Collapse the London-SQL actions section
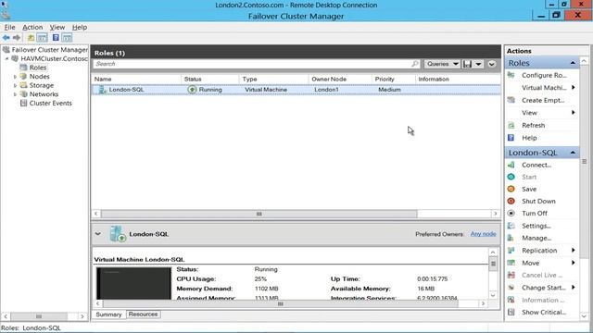Viewport: 593px width, 333px height. coord(573,153)
